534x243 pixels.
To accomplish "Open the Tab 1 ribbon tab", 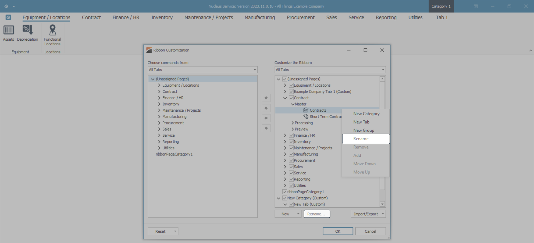I will tap(442, 18).
